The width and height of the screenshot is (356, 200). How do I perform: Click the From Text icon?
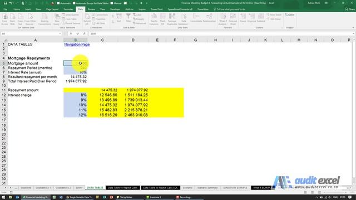tap(20, 19)
